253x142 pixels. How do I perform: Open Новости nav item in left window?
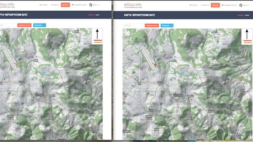coord(55,5)
